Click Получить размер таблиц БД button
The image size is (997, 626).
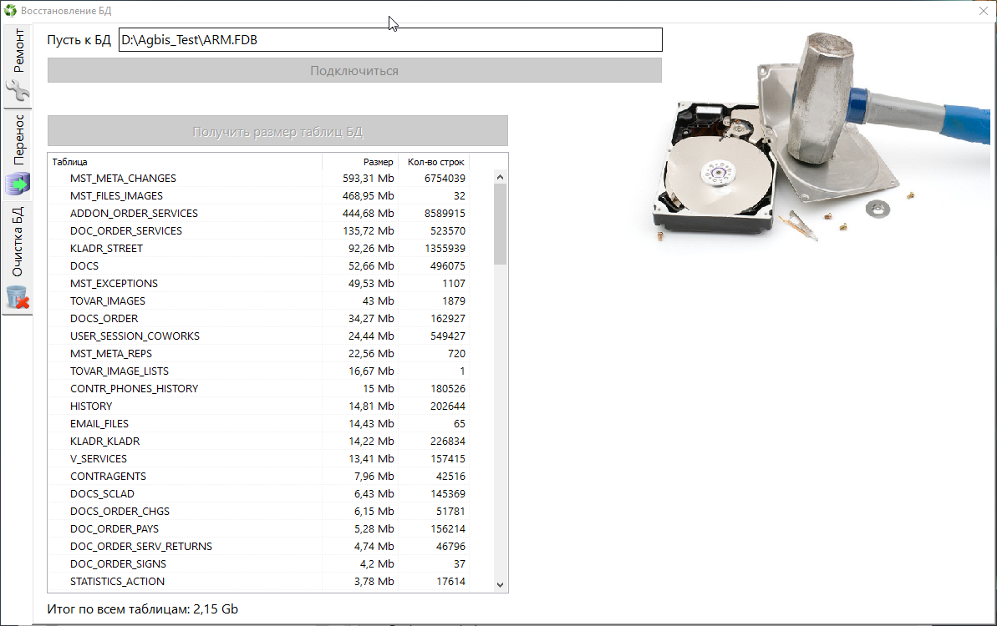pyautogui.click(x=277, y=131)
